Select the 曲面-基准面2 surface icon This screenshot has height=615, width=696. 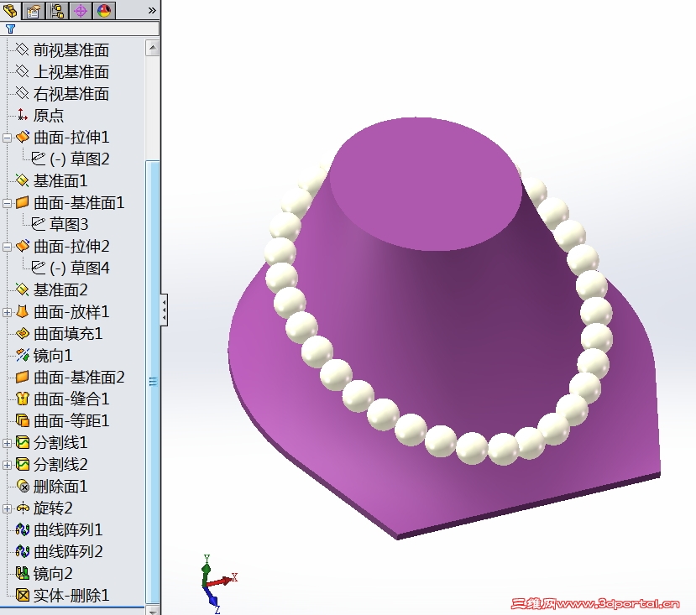[22, 377]
